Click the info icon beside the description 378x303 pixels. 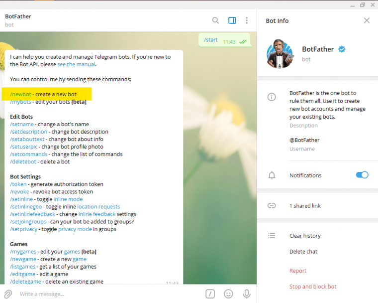click(272, 97)
